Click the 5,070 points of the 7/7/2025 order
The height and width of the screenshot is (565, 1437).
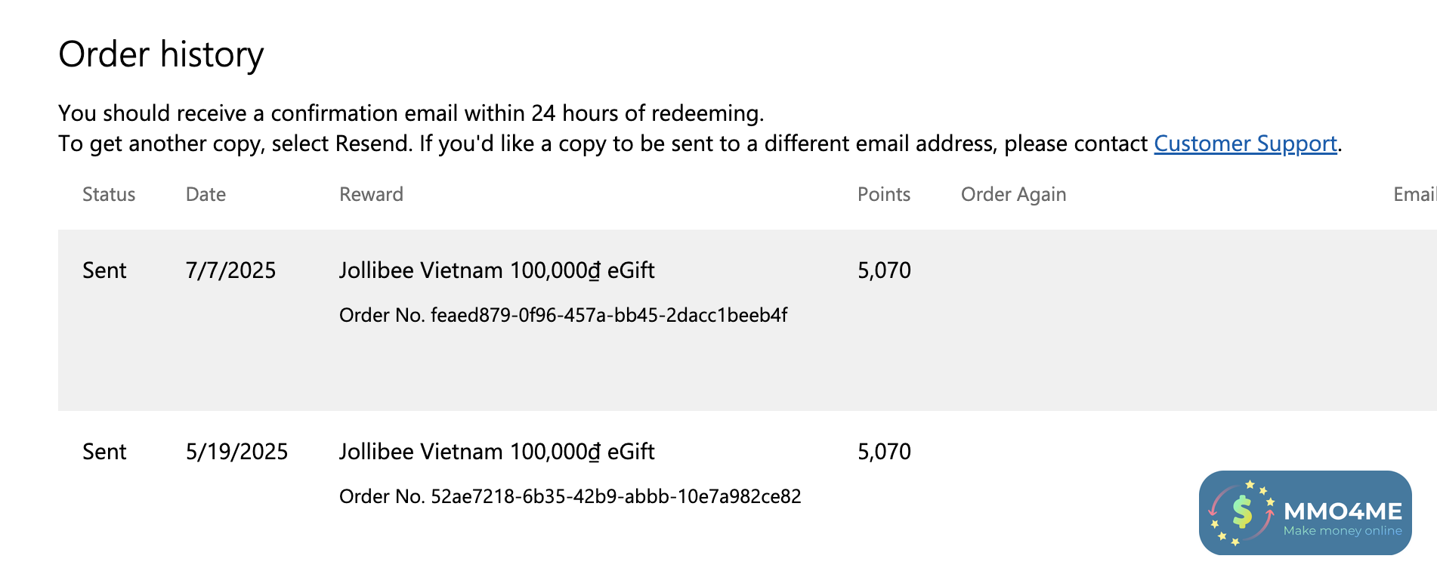point(884,270)
